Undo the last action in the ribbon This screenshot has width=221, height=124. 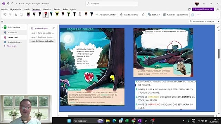click(5, 15)
